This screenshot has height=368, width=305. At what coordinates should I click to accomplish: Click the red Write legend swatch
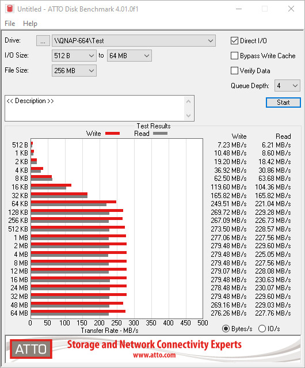click(113, 133)
